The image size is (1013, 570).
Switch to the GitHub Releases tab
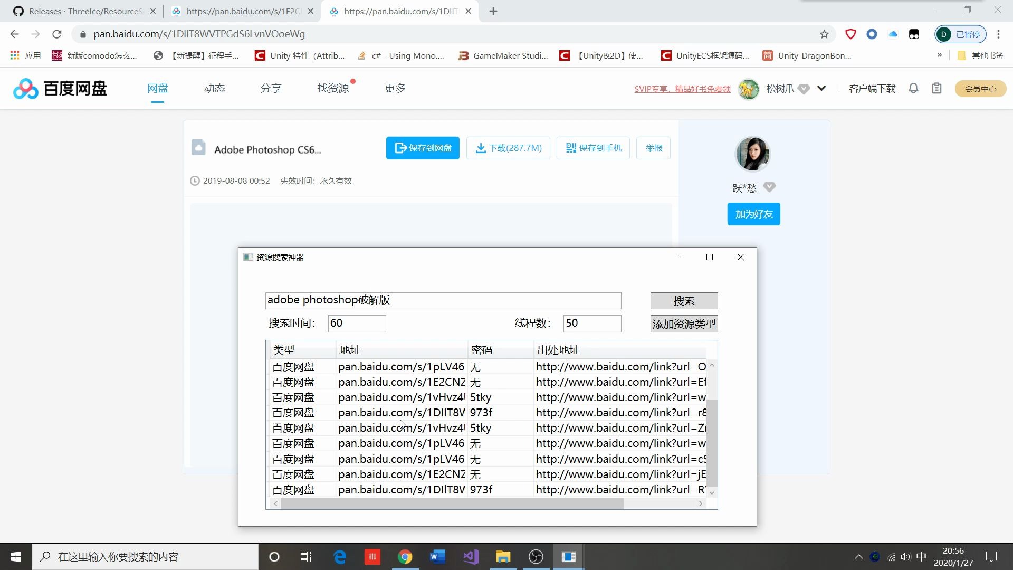point(84,11)
